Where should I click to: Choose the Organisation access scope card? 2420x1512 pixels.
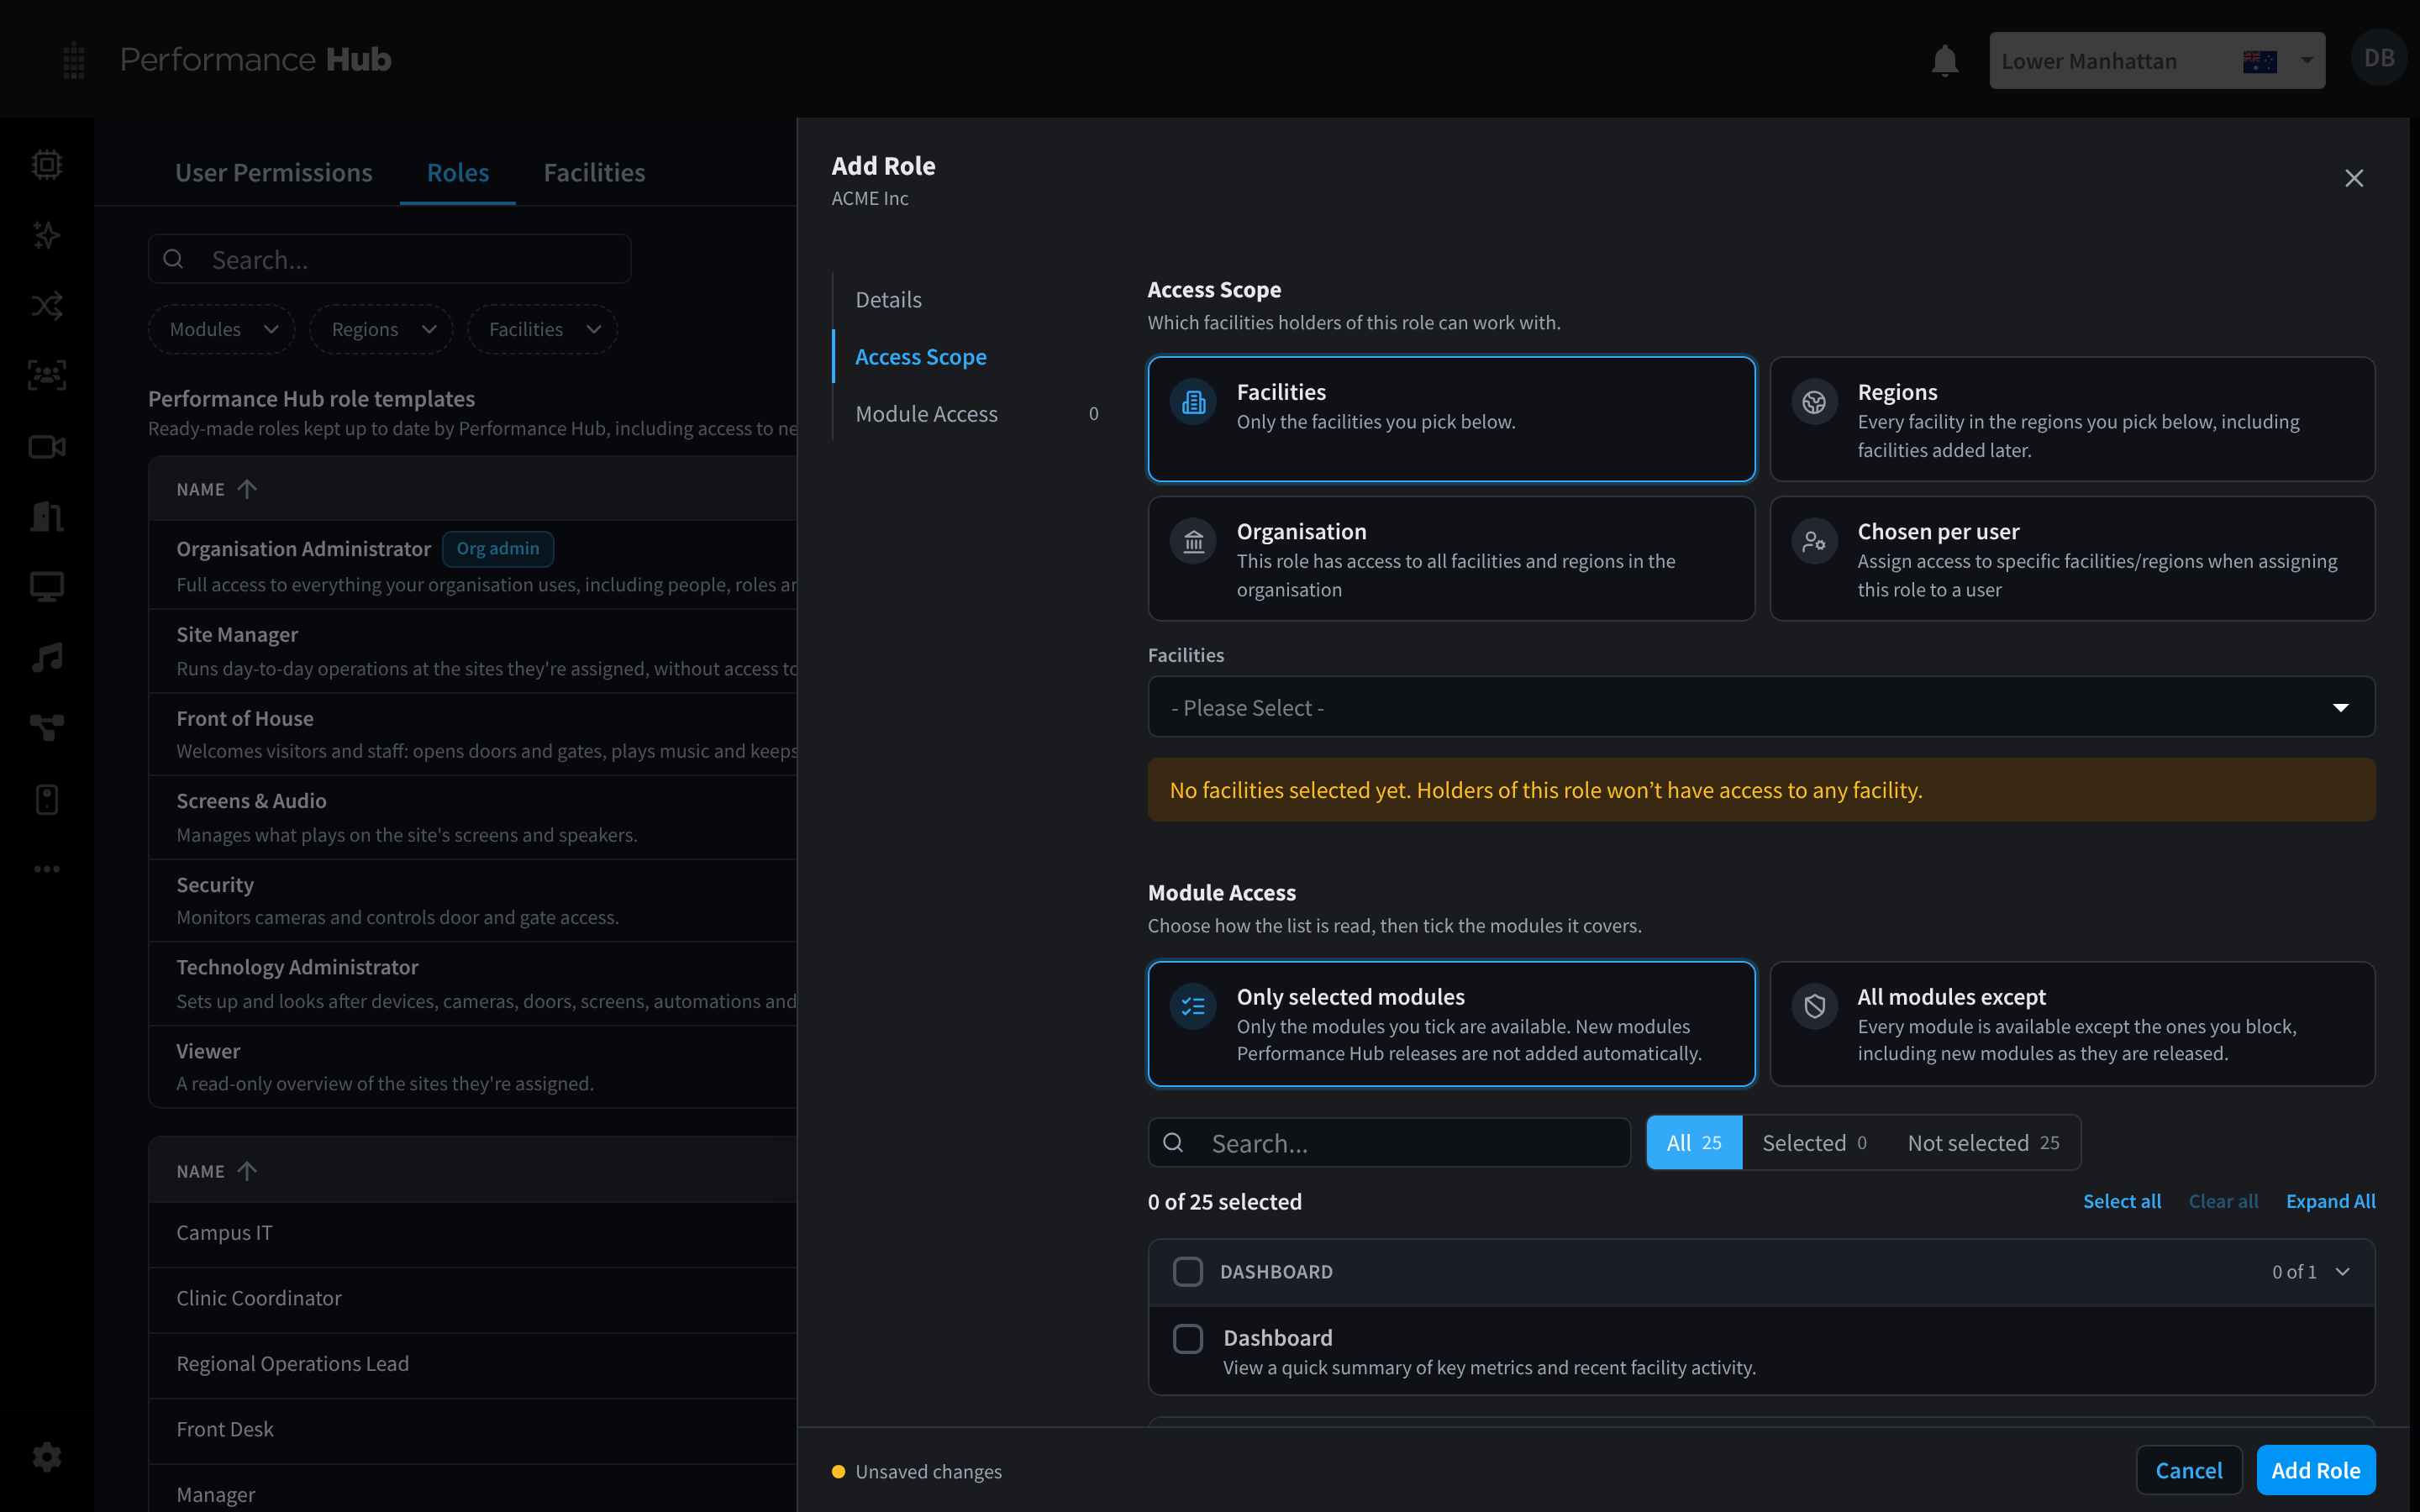click(x=1451, y=559)
